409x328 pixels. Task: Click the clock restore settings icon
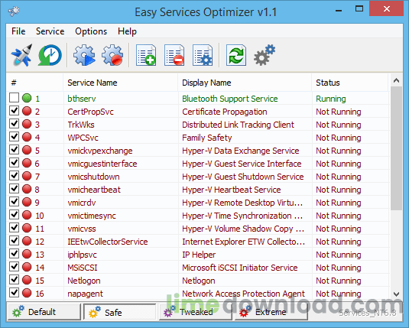(x=50, y=55)
